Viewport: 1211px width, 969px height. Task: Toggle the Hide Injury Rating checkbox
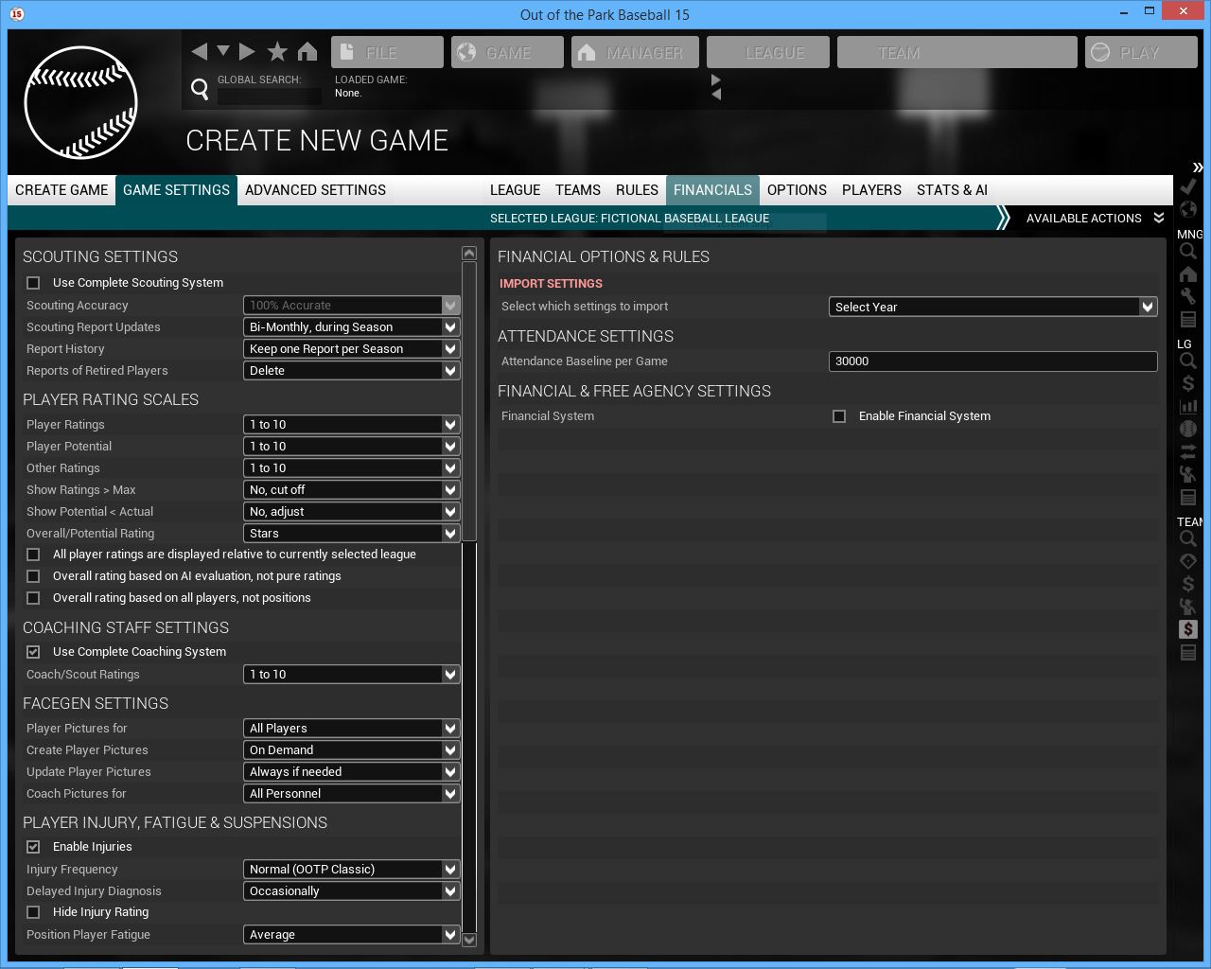[34, 912]
